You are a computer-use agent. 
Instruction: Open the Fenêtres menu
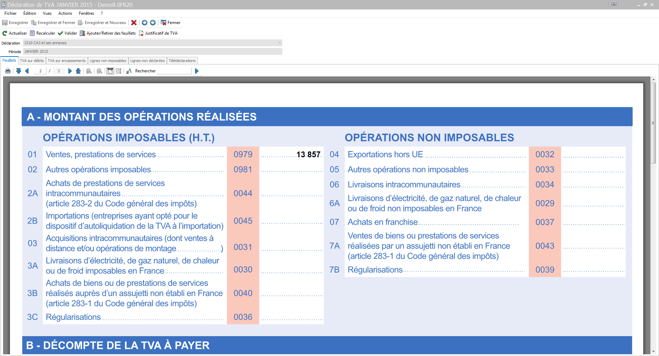pos(87,13)
